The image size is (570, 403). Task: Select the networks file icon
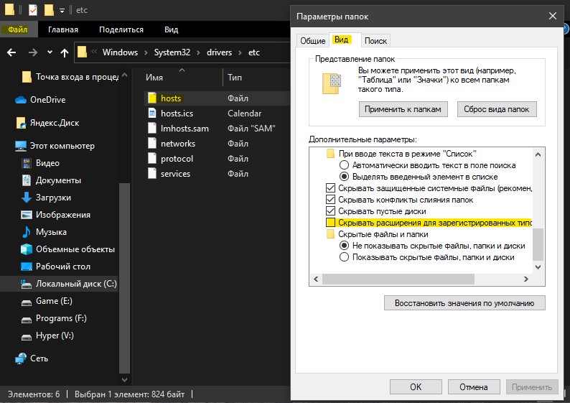point(152,143)
